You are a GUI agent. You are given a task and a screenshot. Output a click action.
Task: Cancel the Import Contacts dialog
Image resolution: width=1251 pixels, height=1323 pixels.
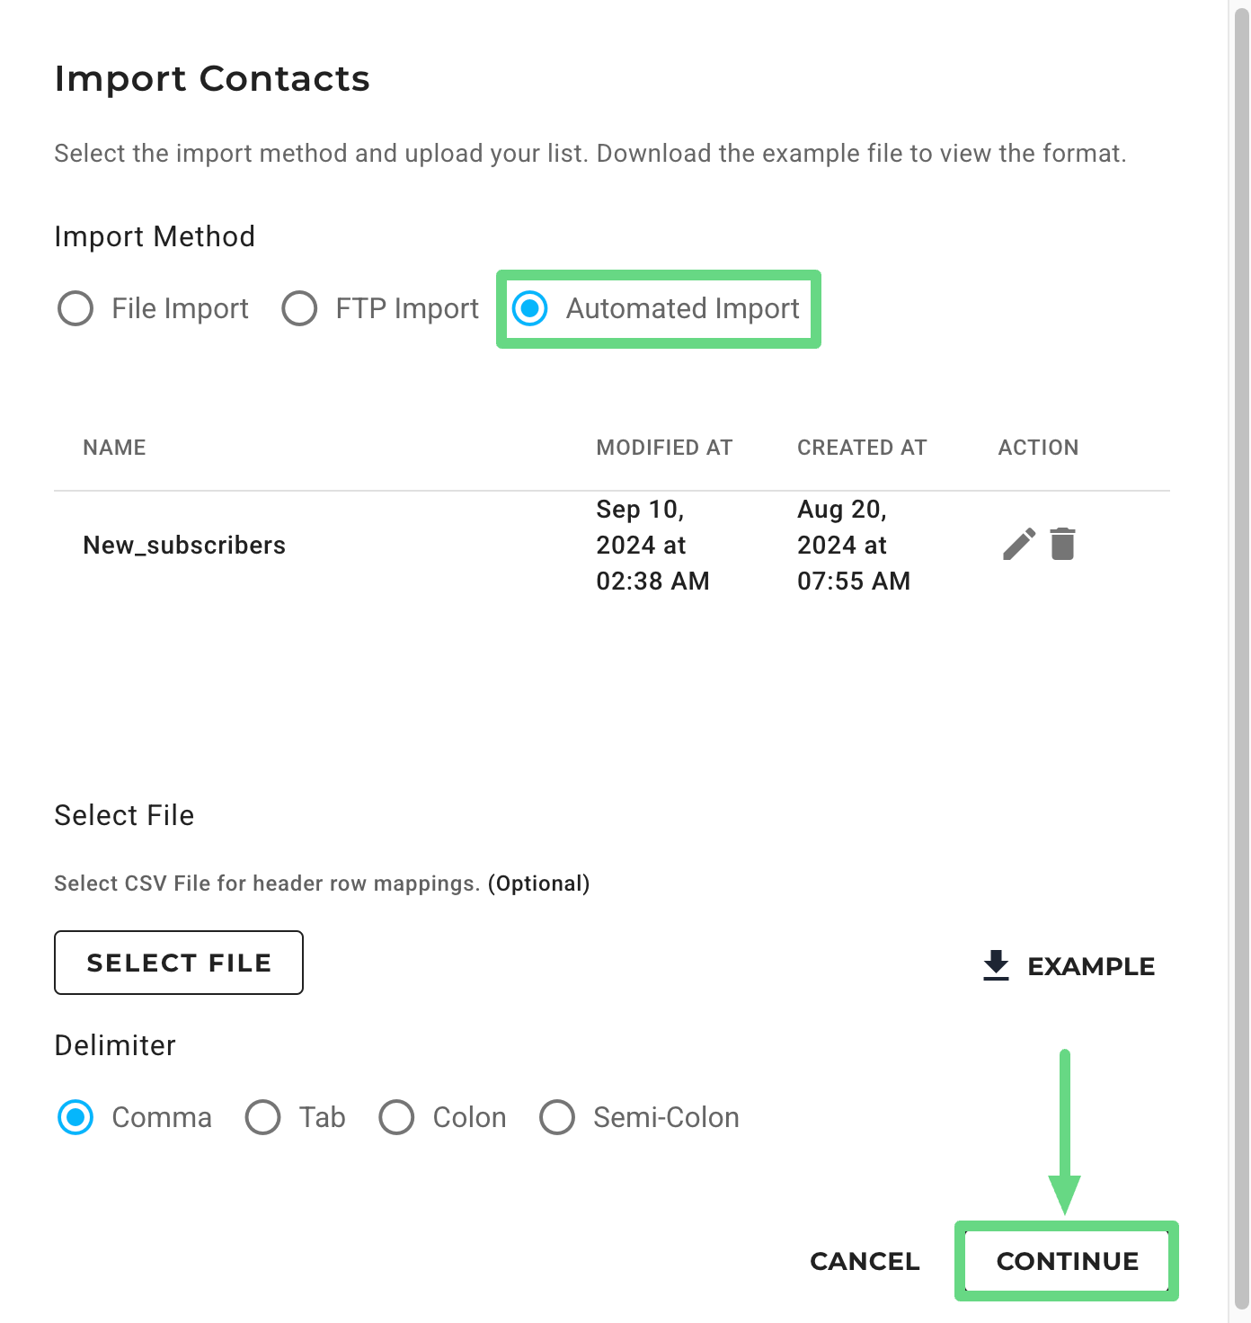click(865, 1261)
